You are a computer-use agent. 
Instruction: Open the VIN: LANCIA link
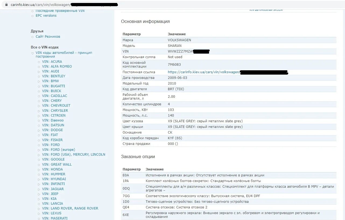click(x=52, y=204)
